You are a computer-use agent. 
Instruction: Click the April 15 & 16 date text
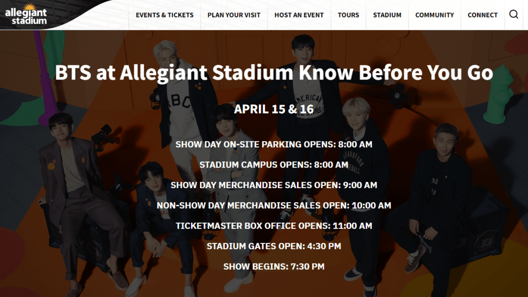274,109
